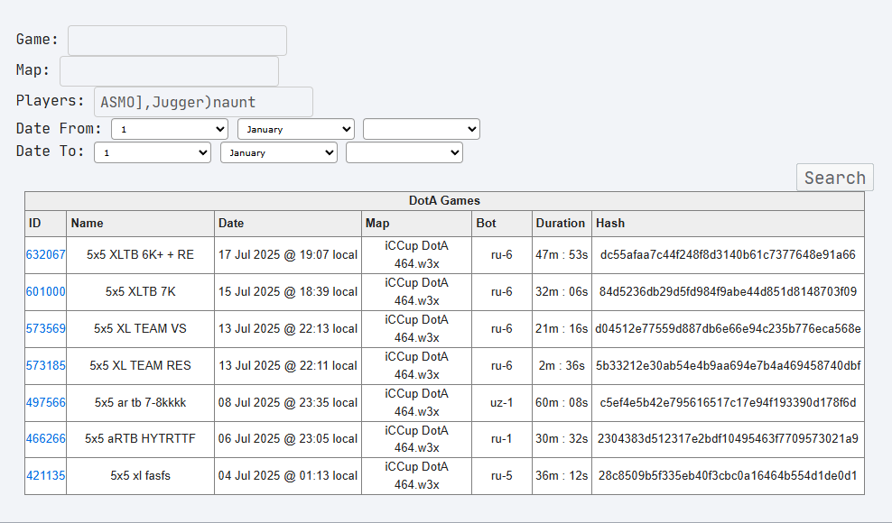Click hash starting with 84d5236db29d
The image size is (892, 523).
729,291
